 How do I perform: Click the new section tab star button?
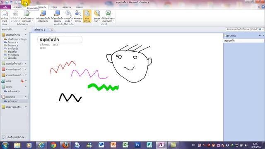pos(52,30)
